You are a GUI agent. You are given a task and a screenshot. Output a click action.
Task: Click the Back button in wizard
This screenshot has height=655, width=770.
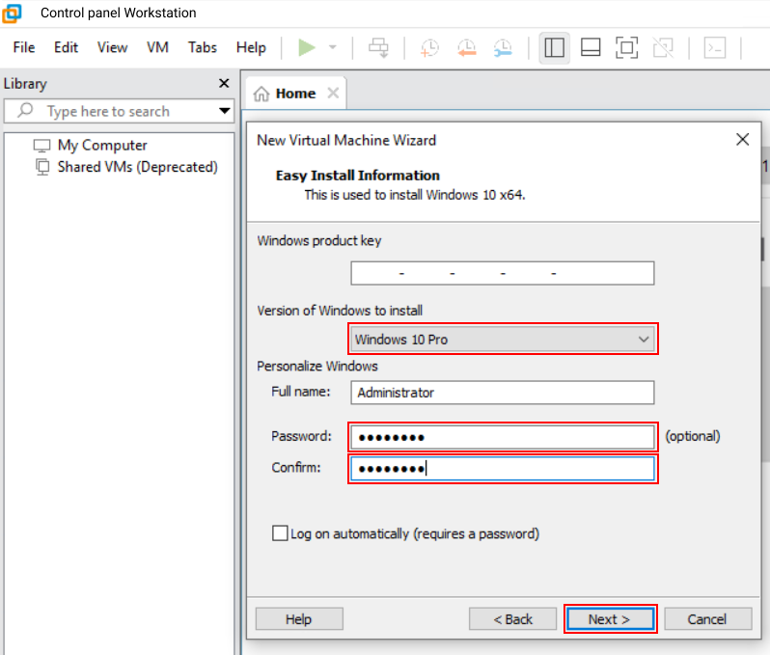point(512,619)
